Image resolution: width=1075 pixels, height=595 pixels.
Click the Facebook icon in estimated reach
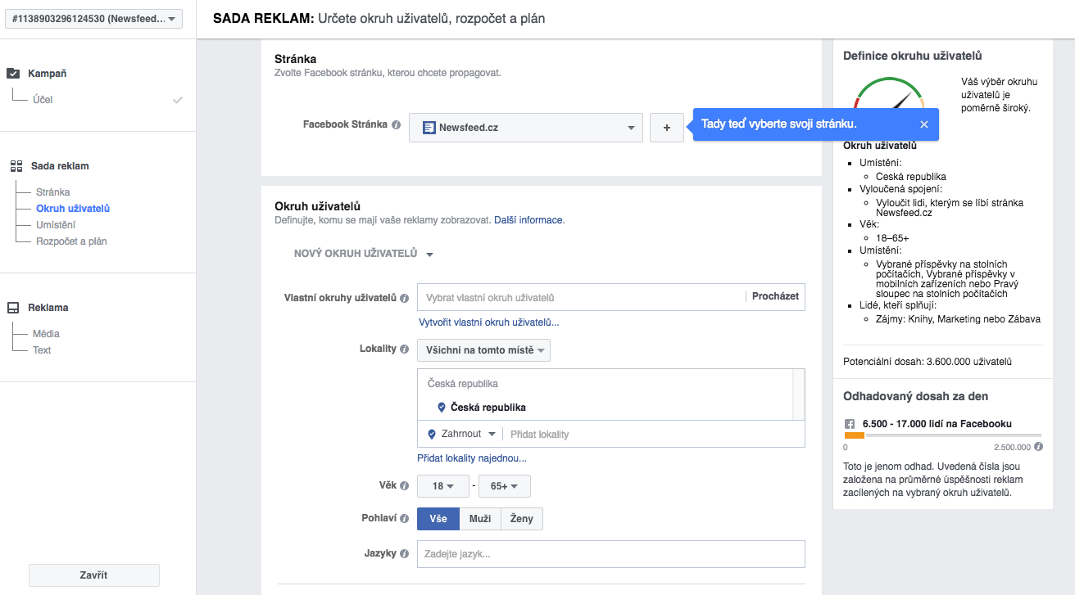click(850, 424)
